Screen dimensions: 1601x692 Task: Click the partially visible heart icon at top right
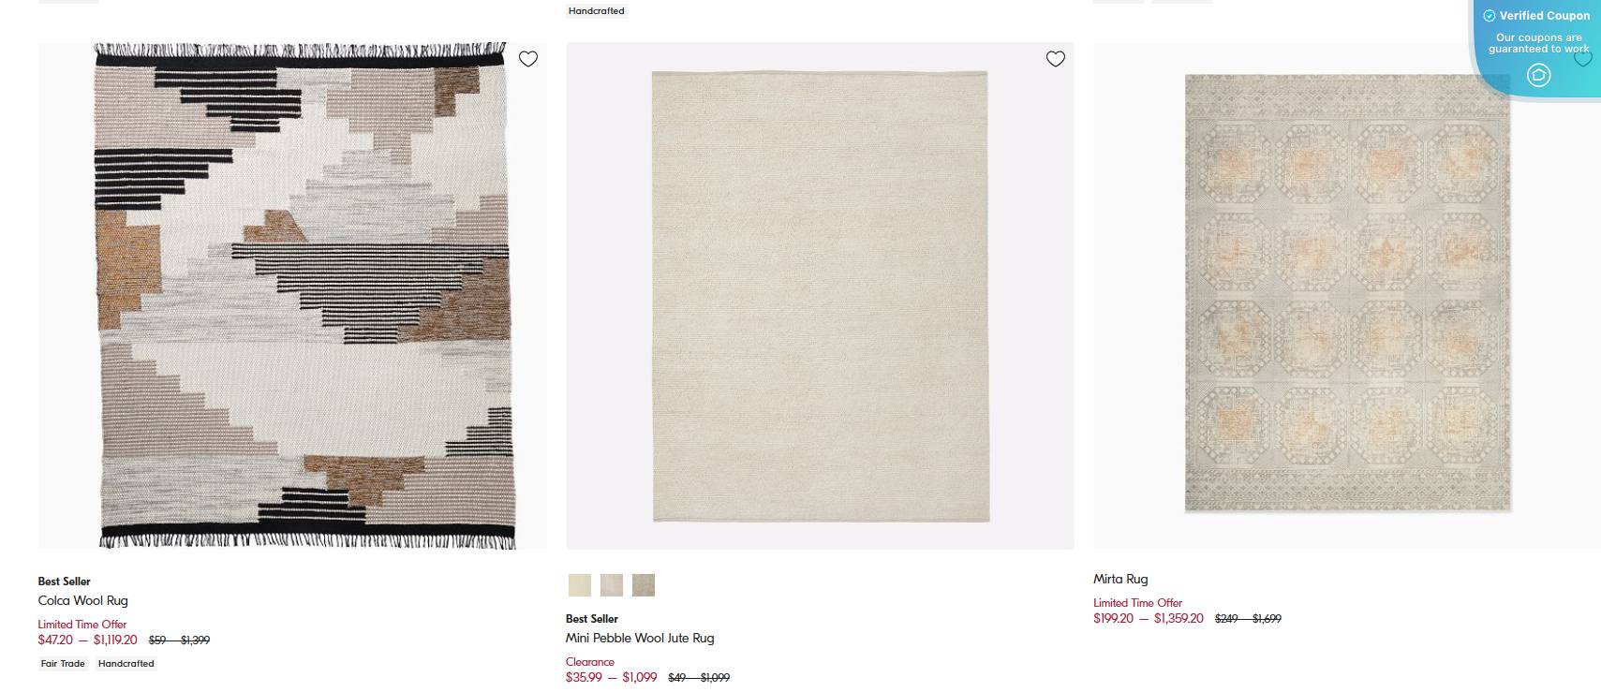1583,58
